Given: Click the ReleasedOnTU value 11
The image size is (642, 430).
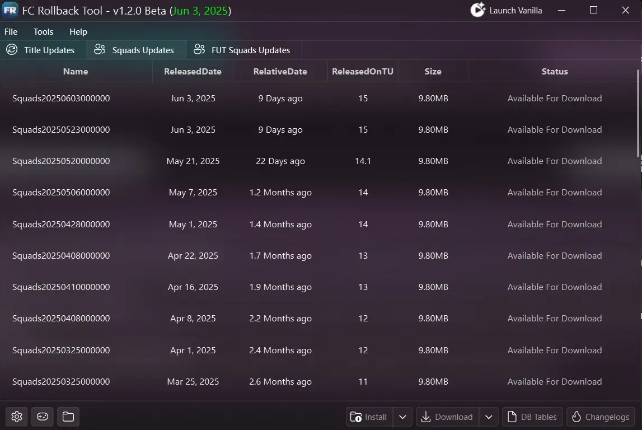Looking at the screenshot, I should [x=363, y=382].
